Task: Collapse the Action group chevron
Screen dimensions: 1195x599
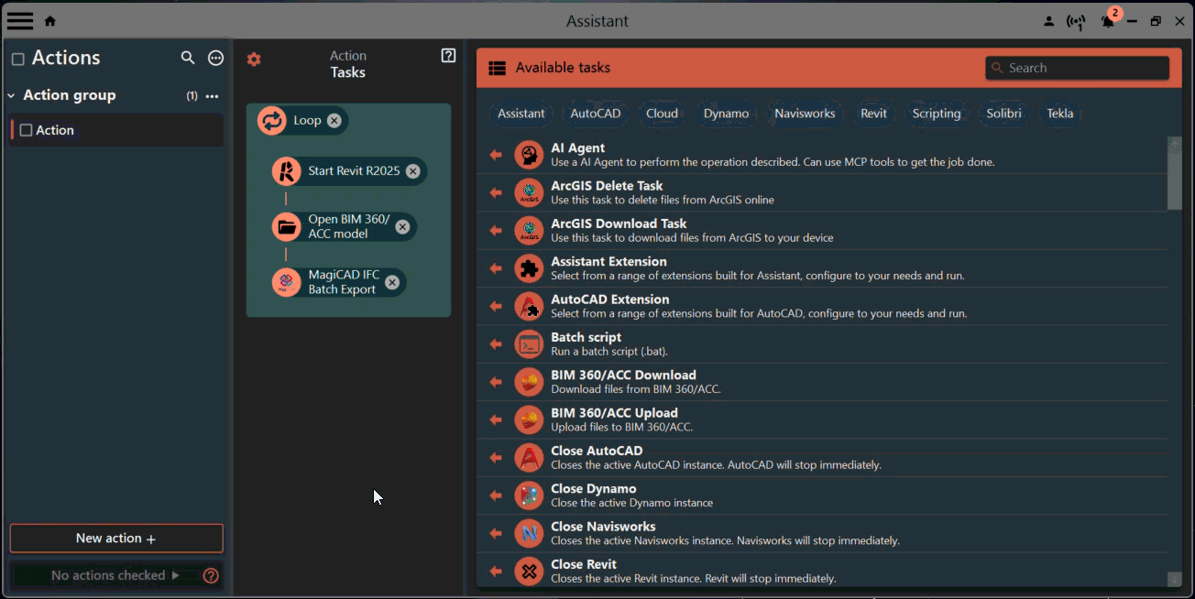Action: [12, 95]
